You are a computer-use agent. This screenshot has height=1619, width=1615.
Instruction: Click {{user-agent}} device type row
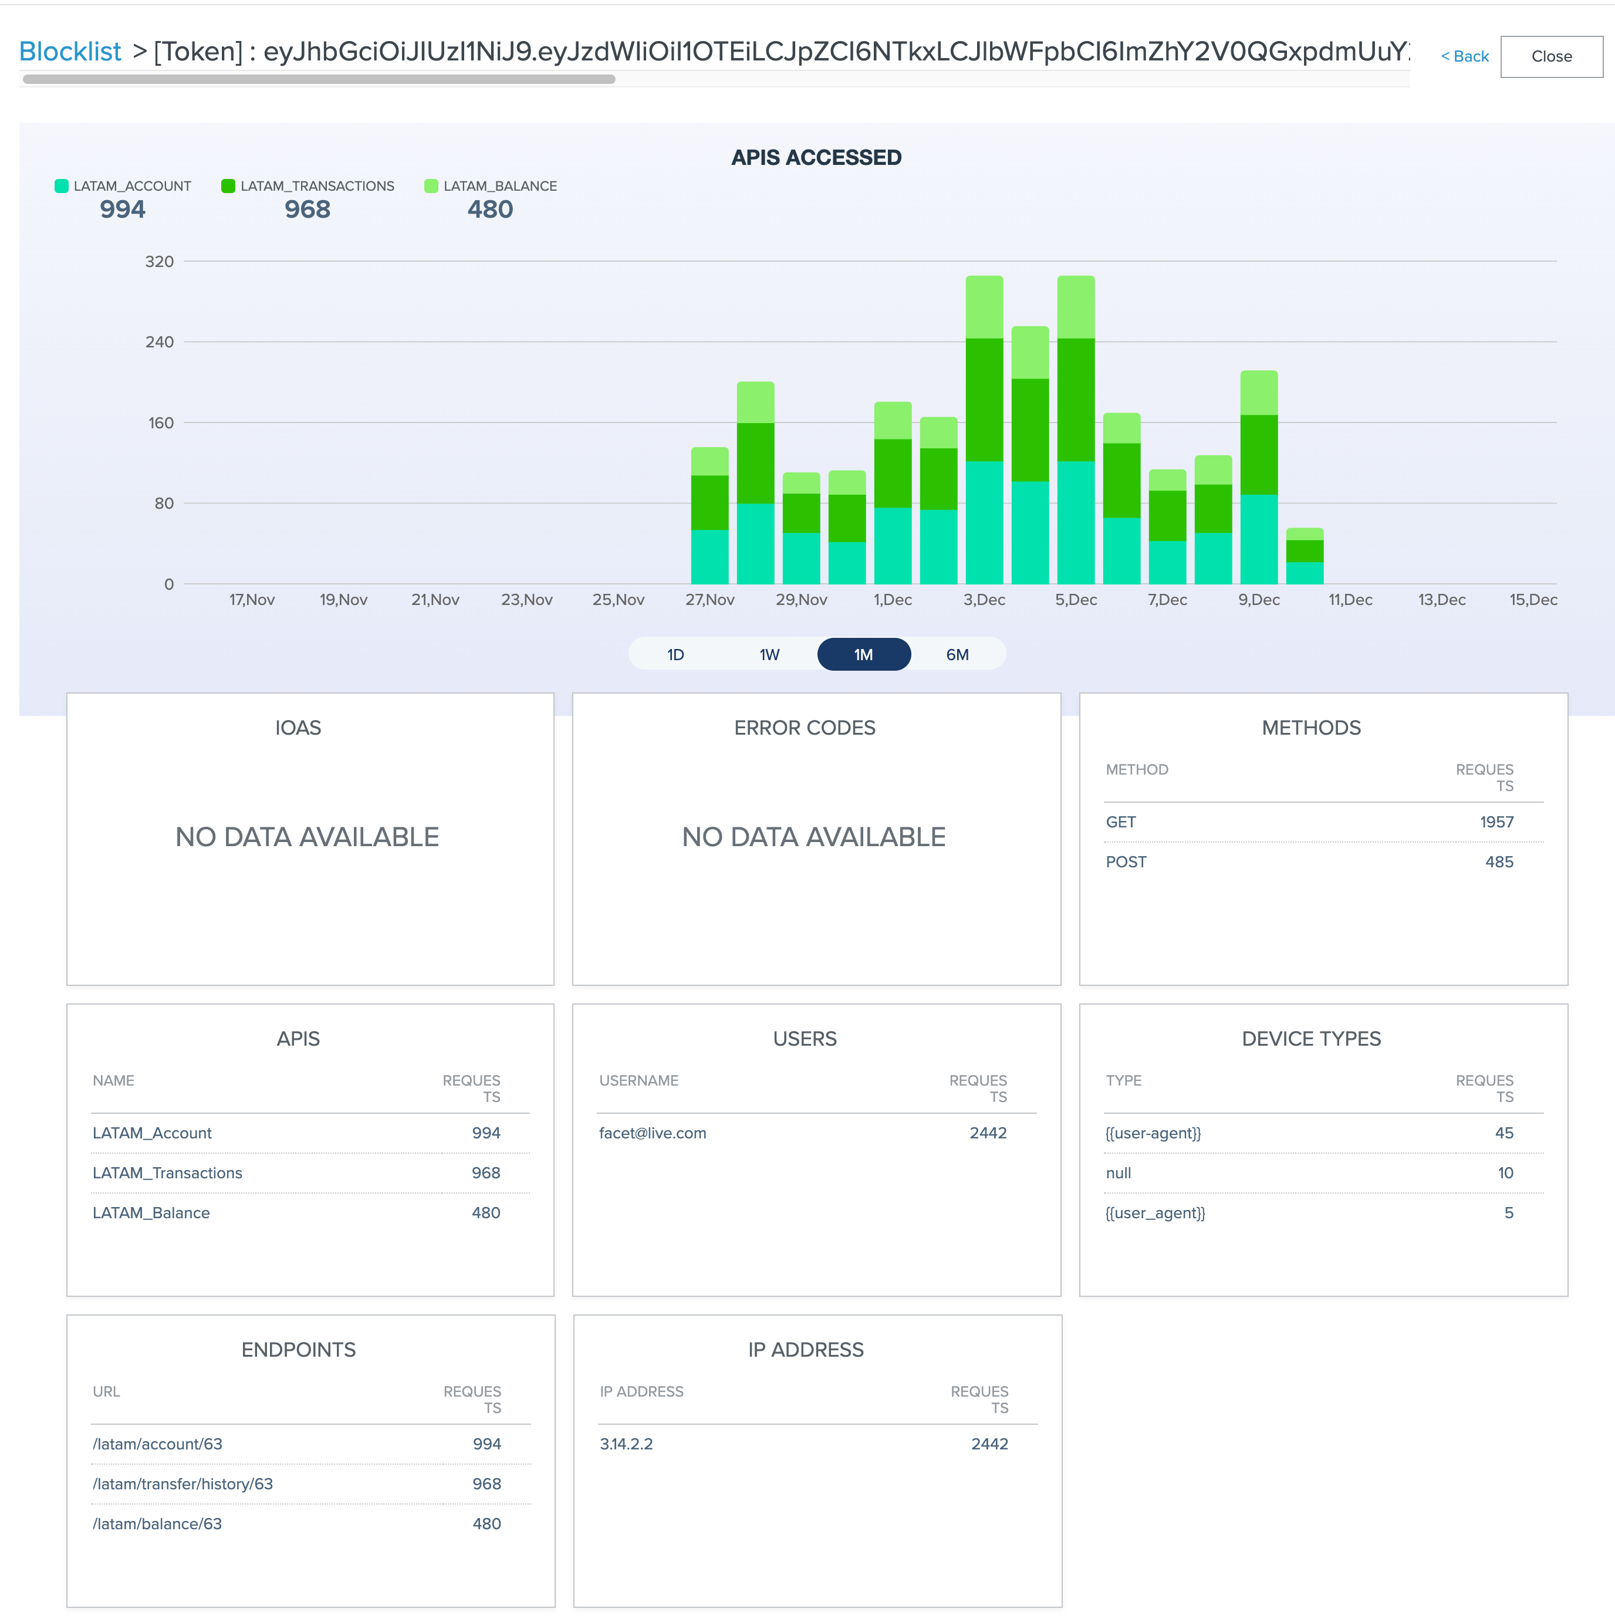1153,1133
